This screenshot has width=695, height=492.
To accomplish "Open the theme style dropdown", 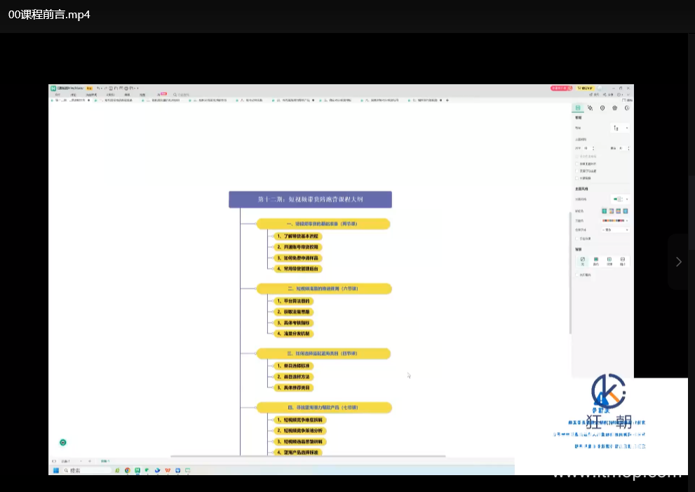I will coord(619,199).
